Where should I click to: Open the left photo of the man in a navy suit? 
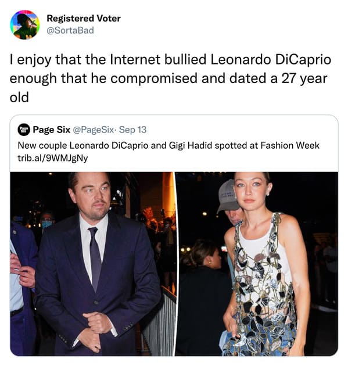[92, 264]
